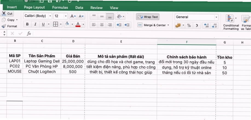This screenshot has width=251, height=120.
Task: Select column G header
Action: coord(225,43)
